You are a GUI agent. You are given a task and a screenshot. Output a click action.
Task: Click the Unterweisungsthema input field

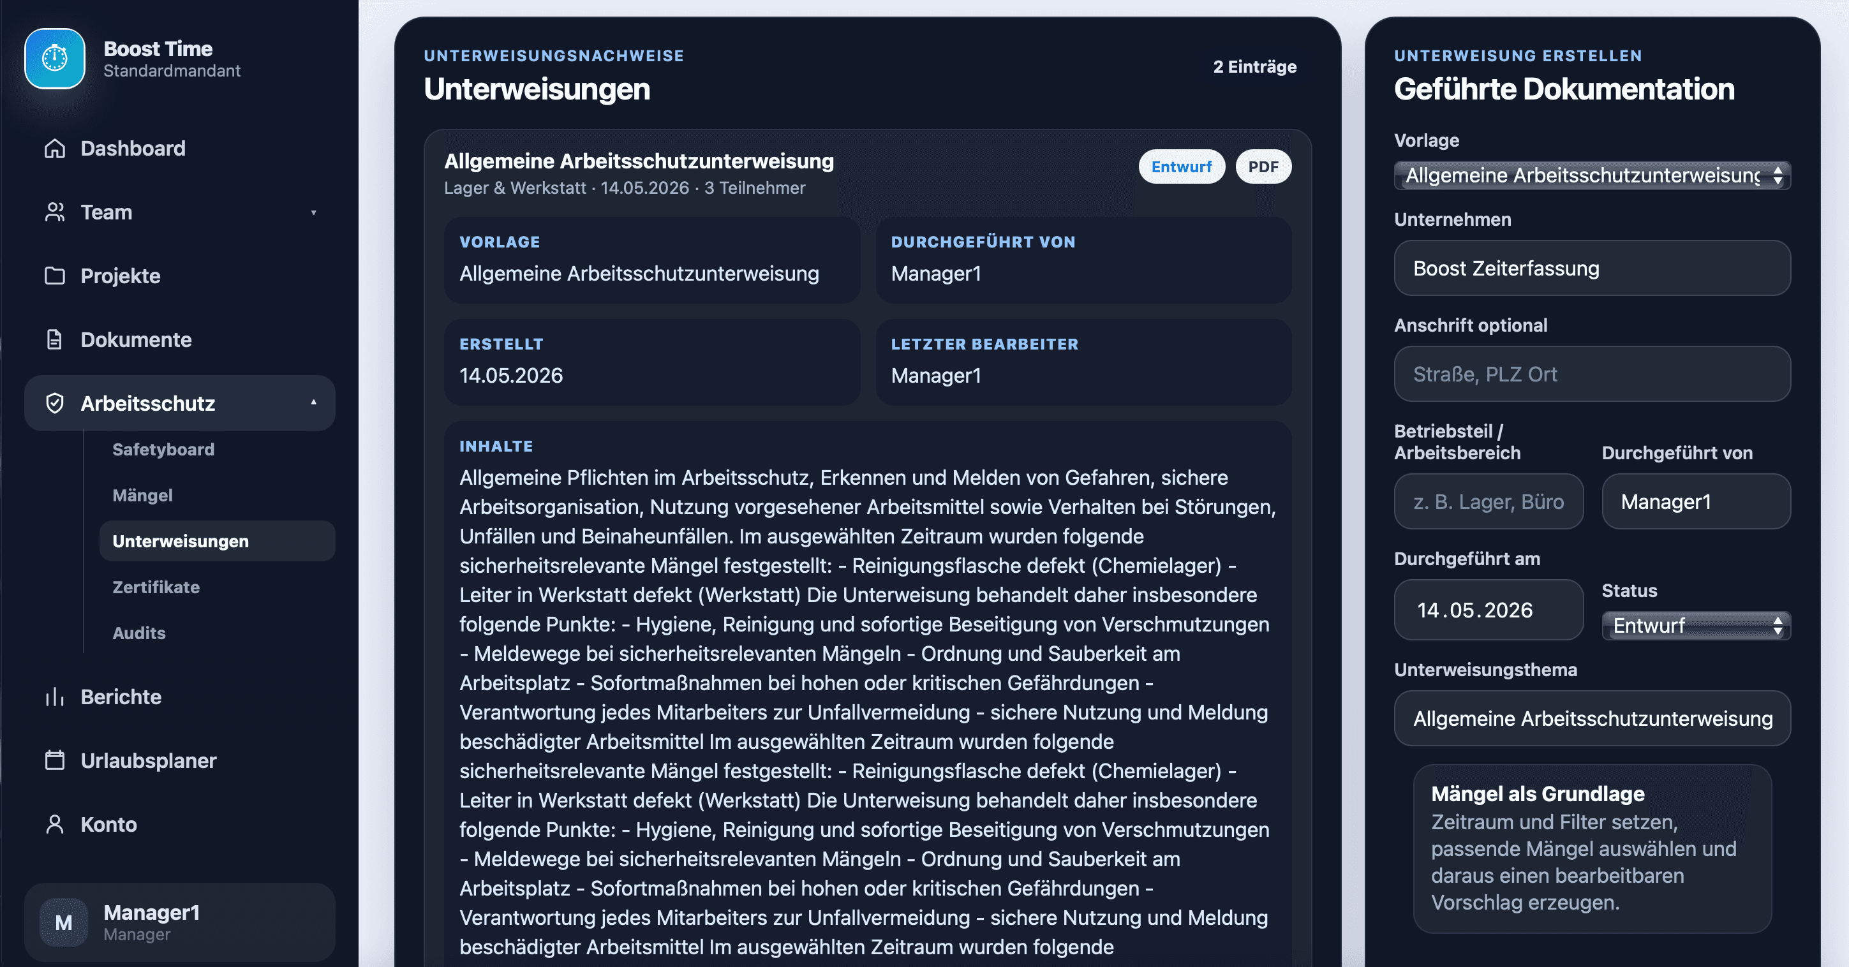[1592, 718]
